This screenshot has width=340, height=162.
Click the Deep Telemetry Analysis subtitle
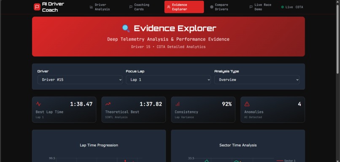[x=168, y=39]
